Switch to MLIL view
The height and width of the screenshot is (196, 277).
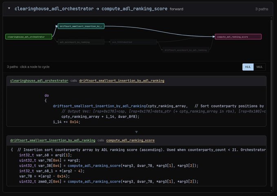(259, 67)
